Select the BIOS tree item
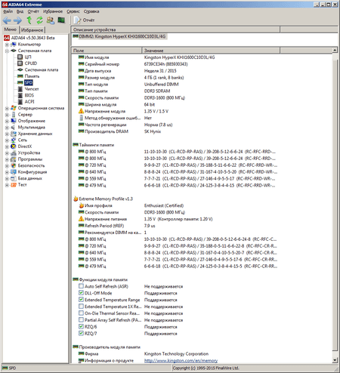This screenshot has width=340, height=373. tap(29, 95)
